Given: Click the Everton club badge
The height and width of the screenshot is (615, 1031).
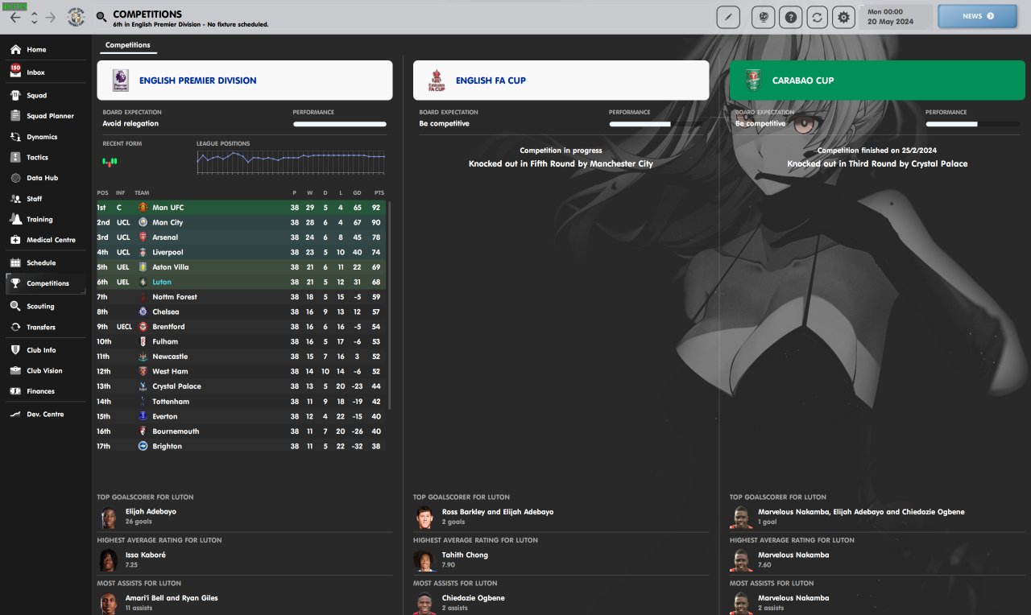Looking at the screenshot, I should 143,416.
